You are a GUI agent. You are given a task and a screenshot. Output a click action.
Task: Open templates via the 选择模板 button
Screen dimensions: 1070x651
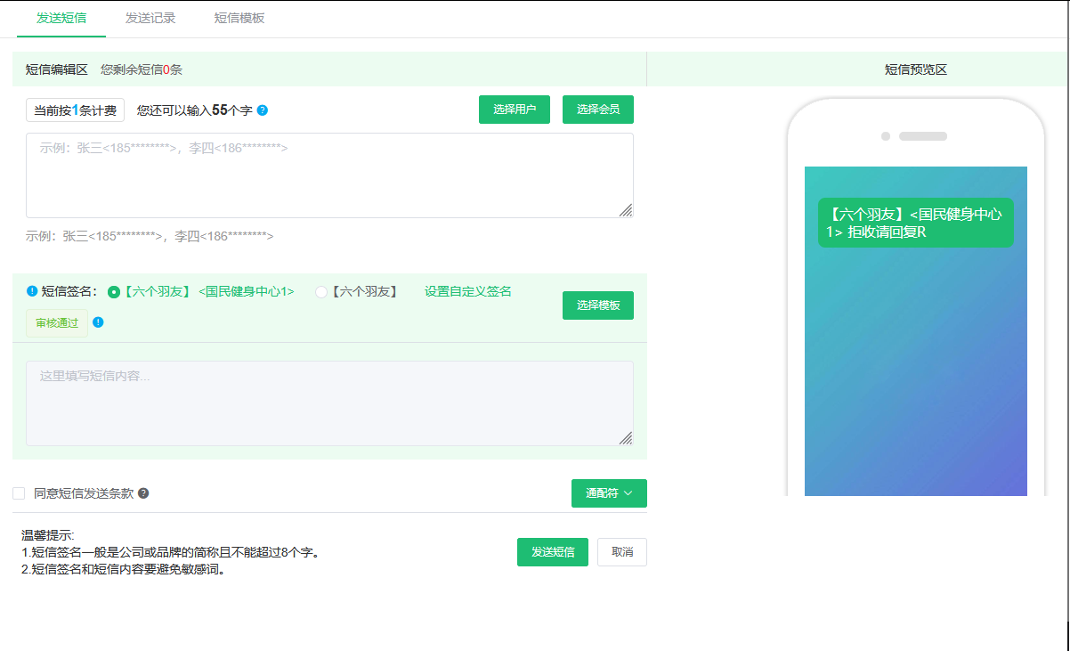coord(597,305)
